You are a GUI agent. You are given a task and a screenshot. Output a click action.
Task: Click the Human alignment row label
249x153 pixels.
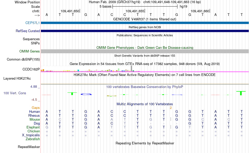[34, 111]
